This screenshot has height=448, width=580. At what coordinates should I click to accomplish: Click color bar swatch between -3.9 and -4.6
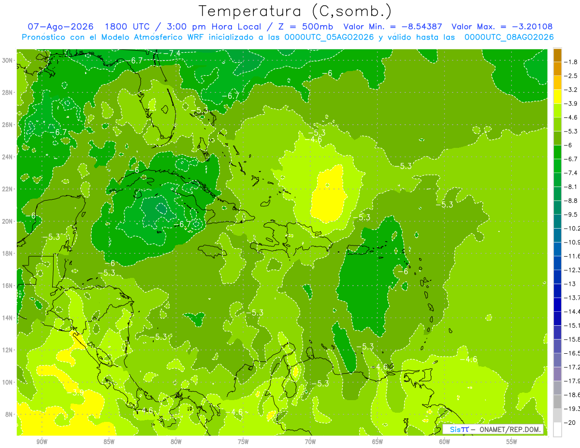click(557, 110)
